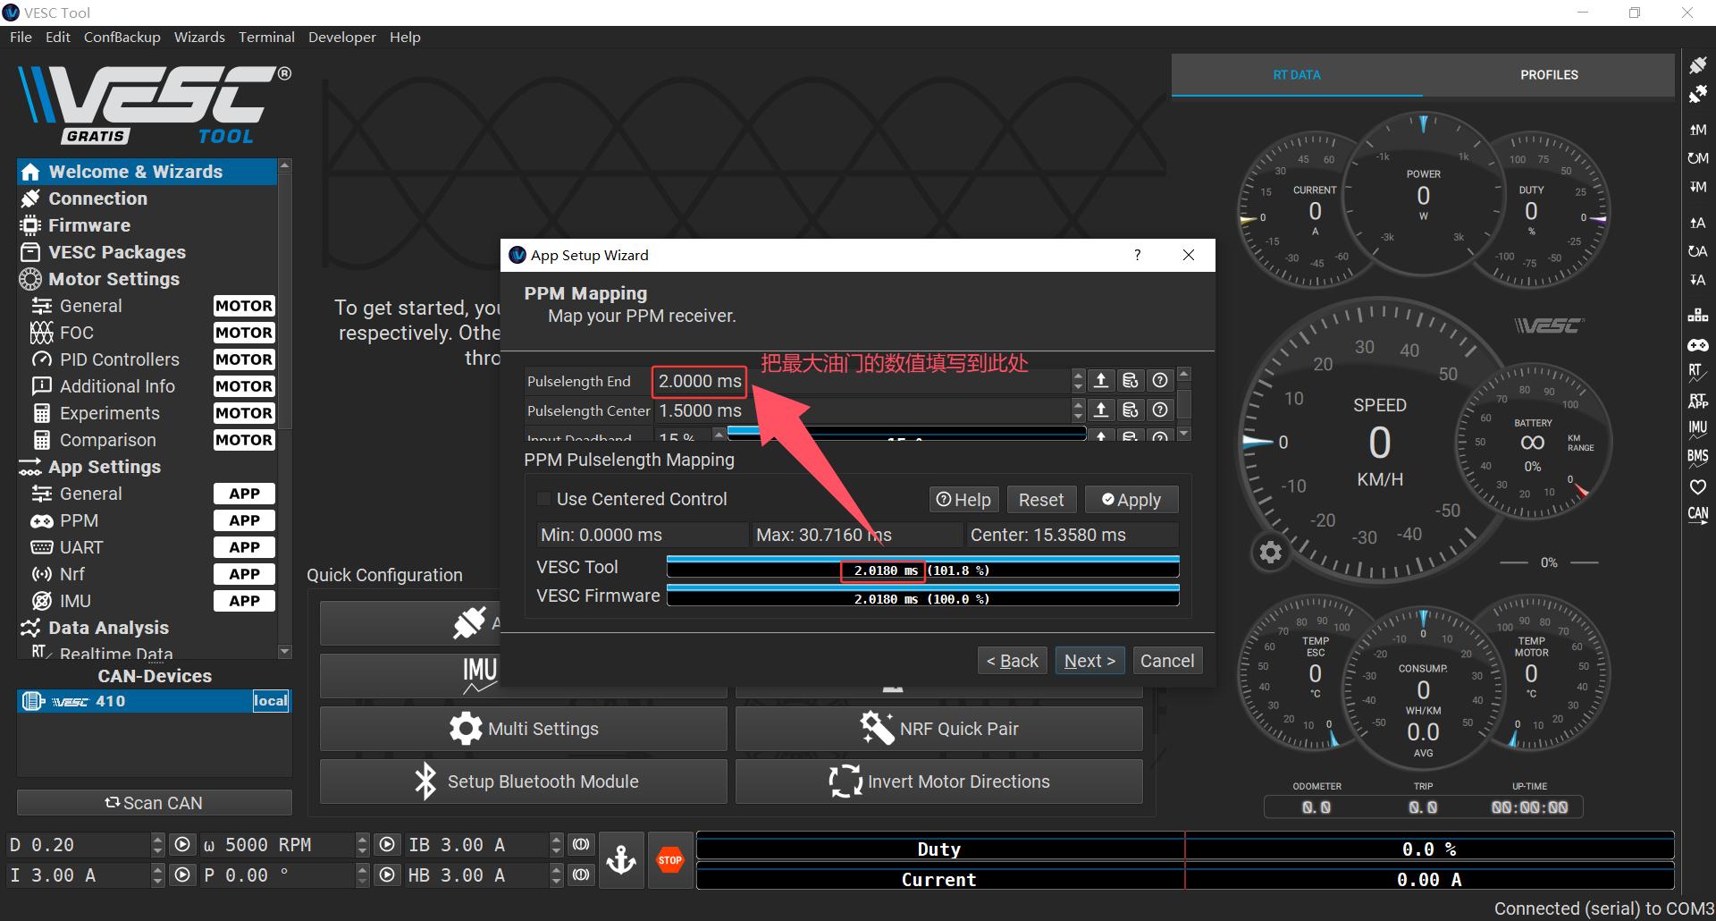Viewport: 1716px width, 921px height.
Task: Click the disconnect icon in right toolbar
Action: (1697, 94)
